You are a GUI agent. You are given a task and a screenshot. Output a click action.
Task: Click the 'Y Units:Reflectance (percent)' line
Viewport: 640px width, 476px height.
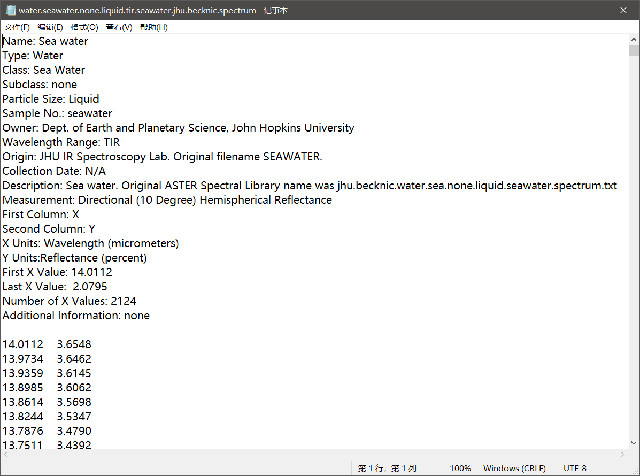(74, 258)
